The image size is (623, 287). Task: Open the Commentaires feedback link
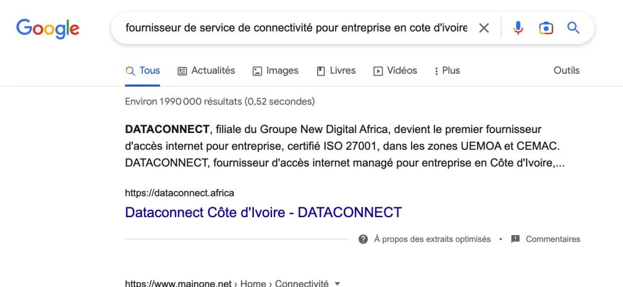553,239
